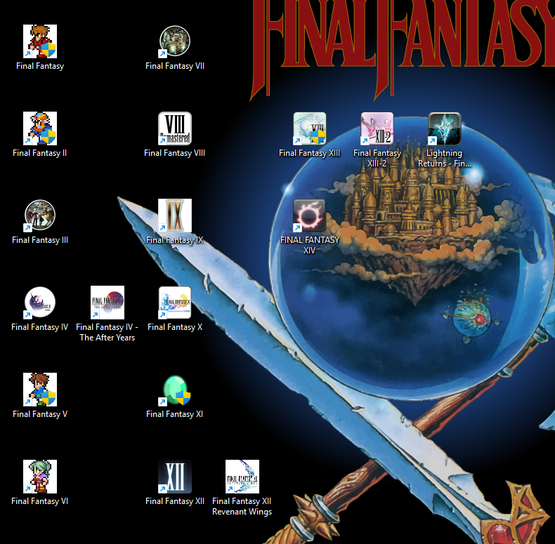Click the 'Lightning Returns - Fin...' label text

click(x=445, y=159)
